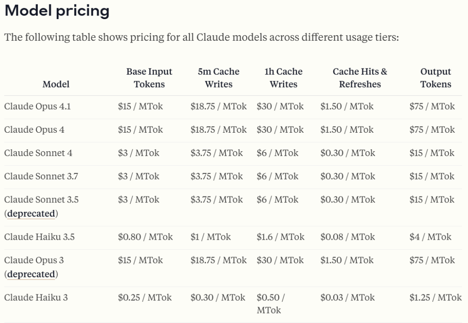
Task: Click the $1.25 / MTok output price
Action: click(435, 297)
